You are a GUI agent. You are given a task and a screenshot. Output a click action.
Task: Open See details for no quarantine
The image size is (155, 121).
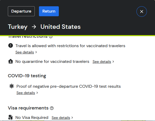(x=102, y=62)
